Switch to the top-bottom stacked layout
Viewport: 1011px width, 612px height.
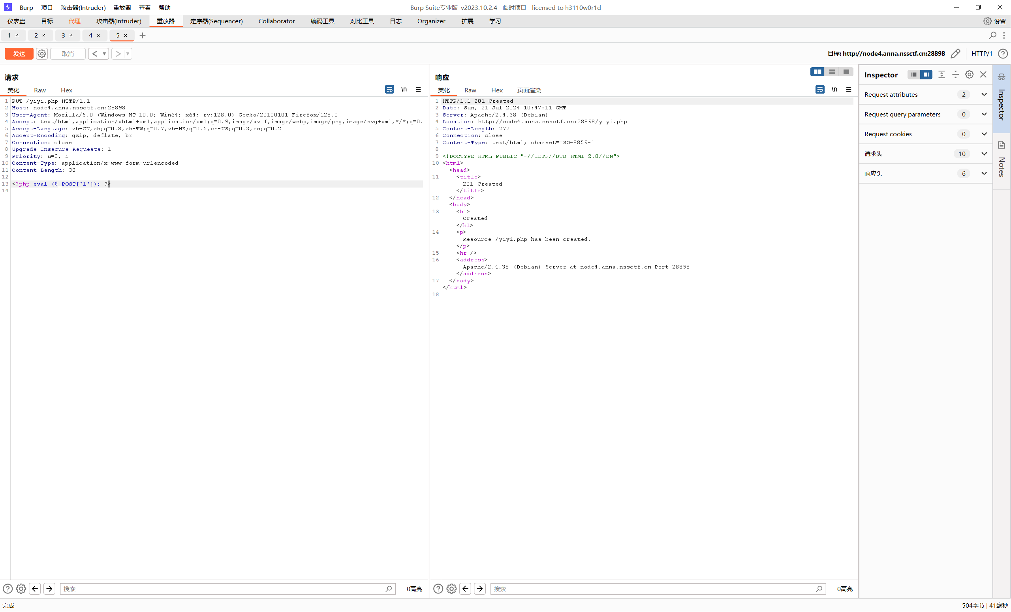(x=832, y=72)
